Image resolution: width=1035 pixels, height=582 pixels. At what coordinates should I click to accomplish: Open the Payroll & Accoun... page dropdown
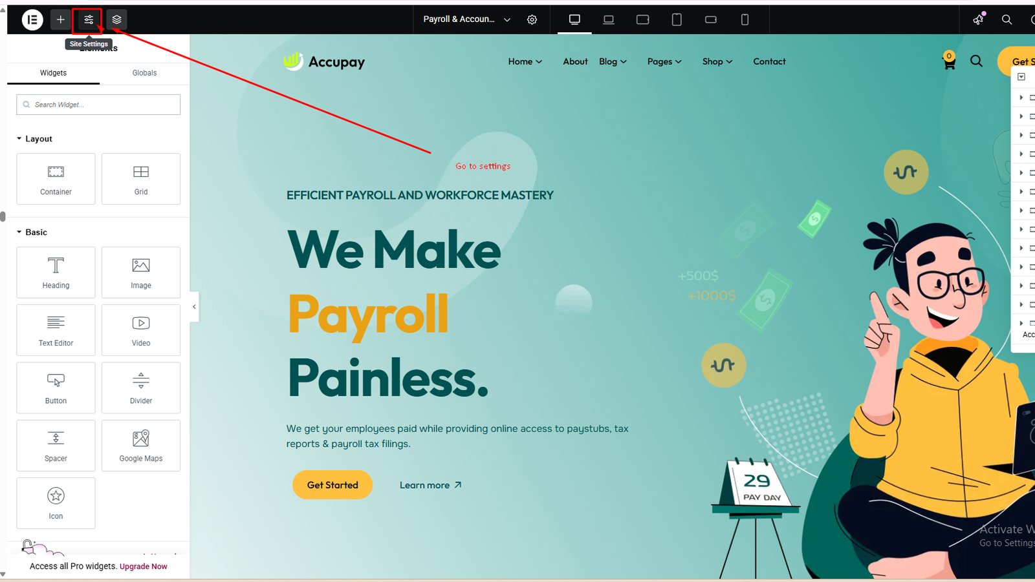(466, 19)
